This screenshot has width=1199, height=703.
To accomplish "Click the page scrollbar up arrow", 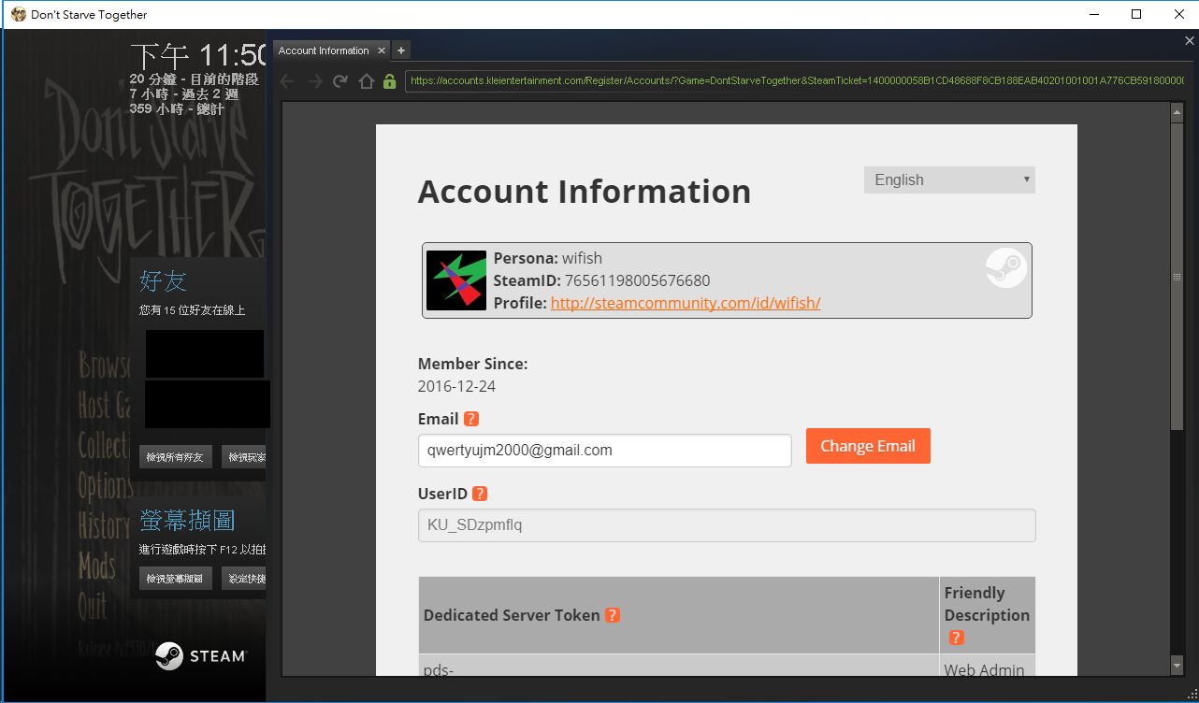I will tap(1177, 112).
